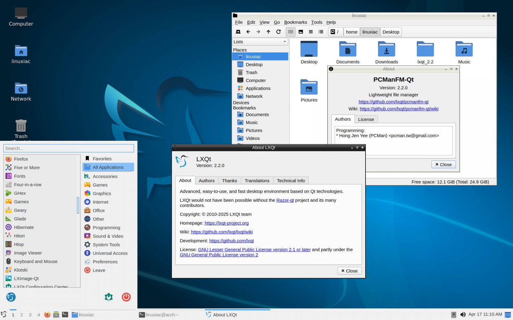Open LXQt Configuration gear at menu bottom
The width and height of the screenshot is (513, 320).
[108, 297]
